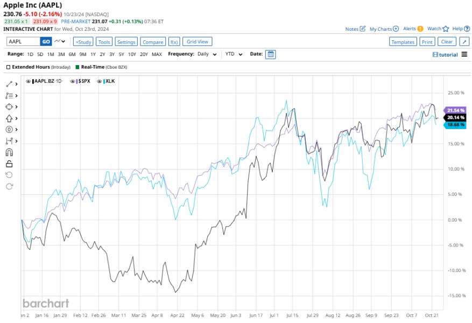The width and height of the screenshot is (472, 323).
Task: Undo the last chart action
Action: pos(9,175)
